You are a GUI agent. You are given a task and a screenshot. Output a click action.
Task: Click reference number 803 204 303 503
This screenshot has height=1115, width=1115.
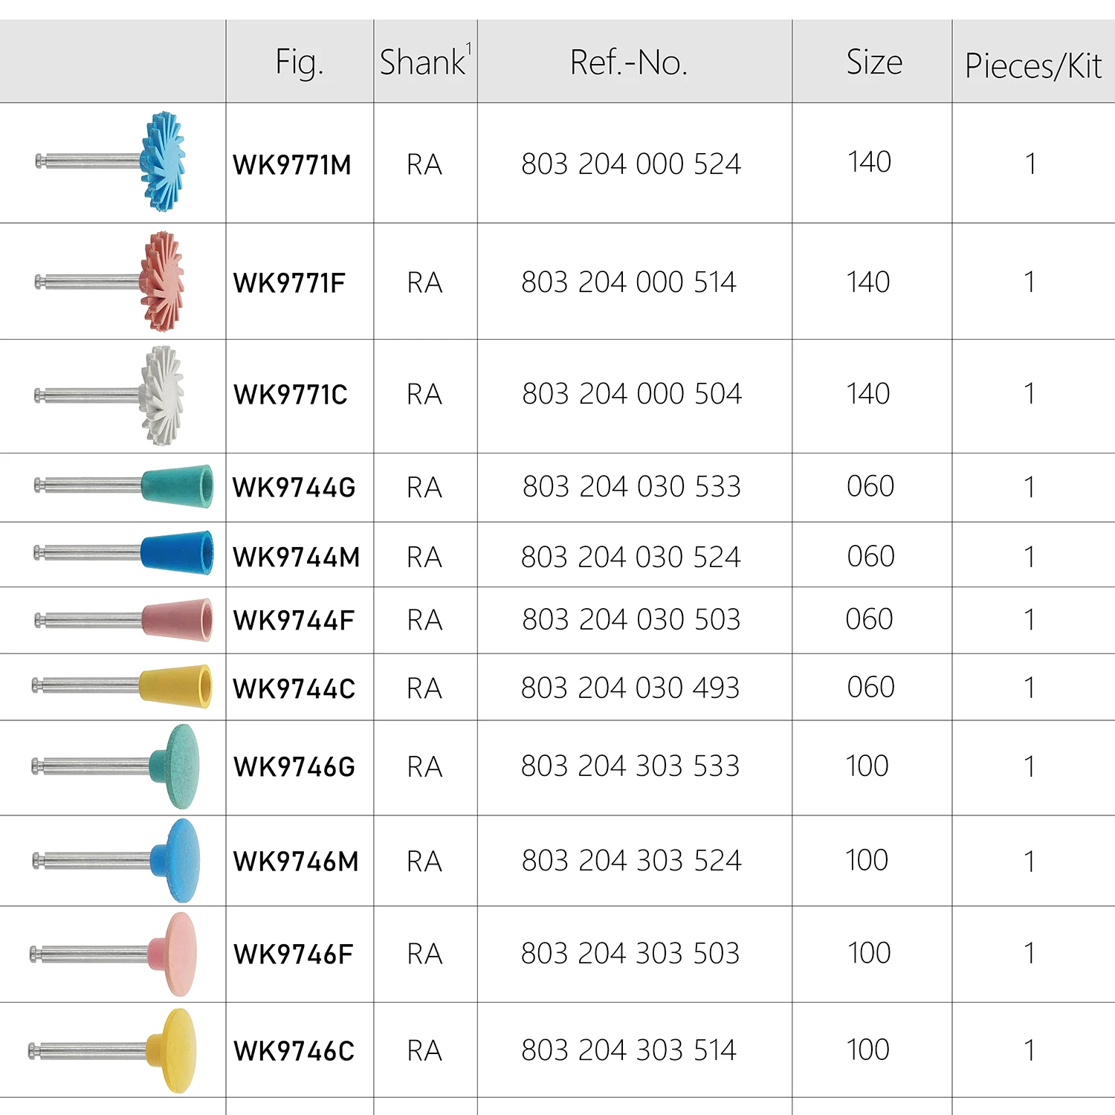(x=630, y=954)
